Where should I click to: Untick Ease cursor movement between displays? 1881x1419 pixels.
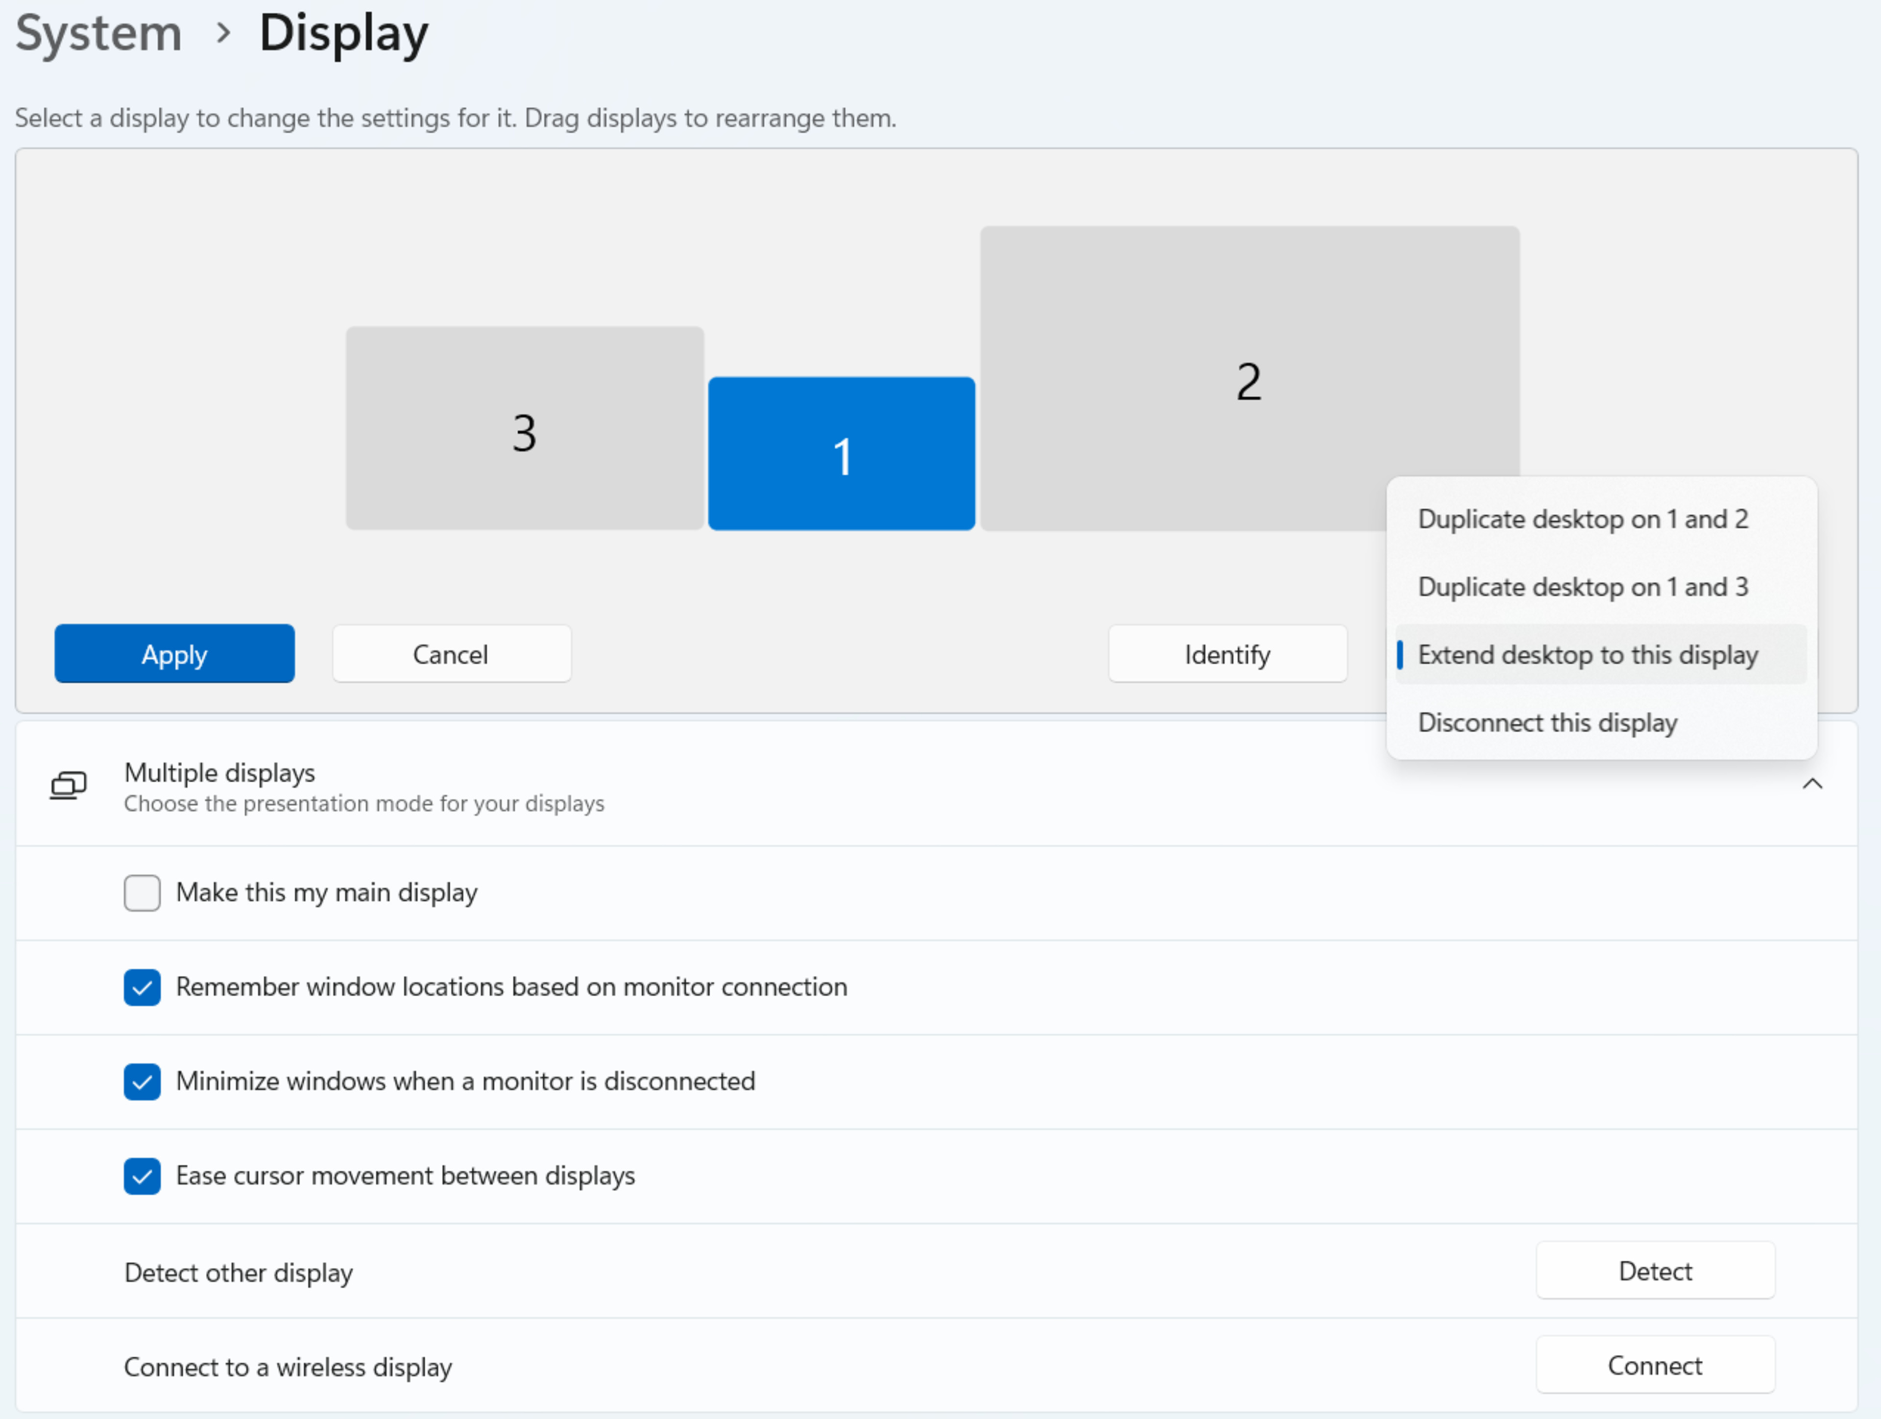click(x=142, y=1176)
